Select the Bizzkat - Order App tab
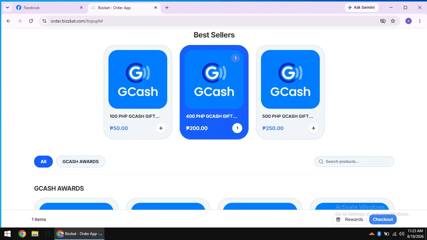The width and height of the screenshot is (427, 240). coord(124,7)
